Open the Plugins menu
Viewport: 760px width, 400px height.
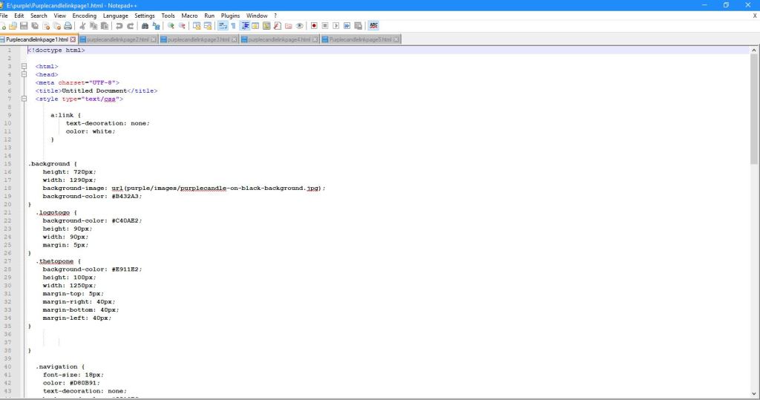230,16
